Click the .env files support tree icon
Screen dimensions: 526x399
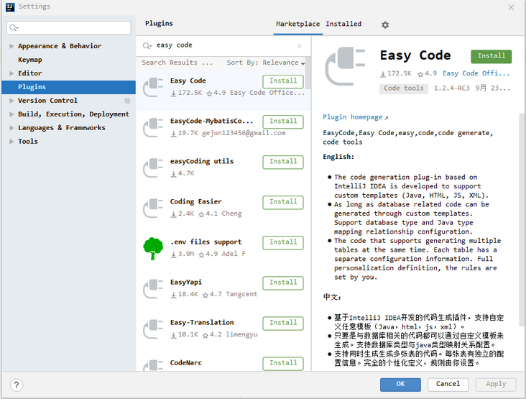(x=153, y=248)
